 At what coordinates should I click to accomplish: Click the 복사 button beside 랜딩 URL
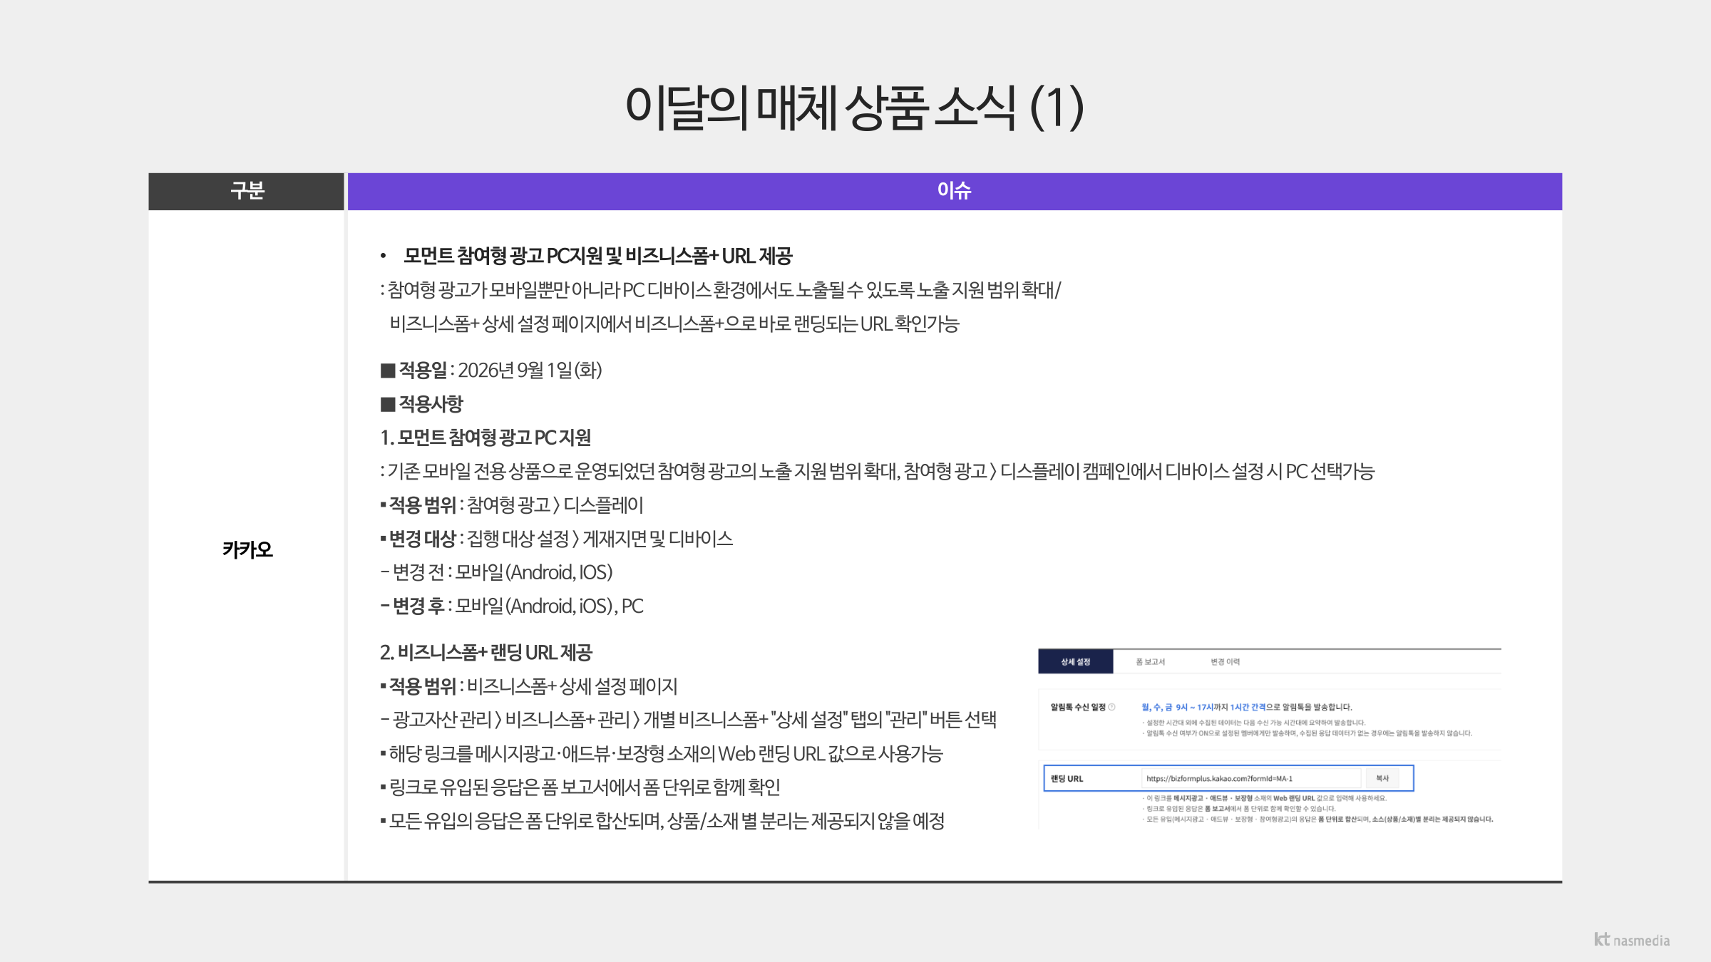pos(1382,778)
